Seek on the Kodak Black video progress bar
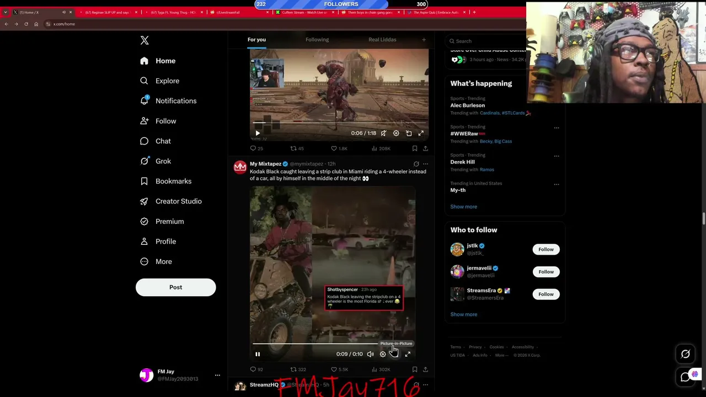This screenshot has height=397, width=706. click(x=333, y=344)
